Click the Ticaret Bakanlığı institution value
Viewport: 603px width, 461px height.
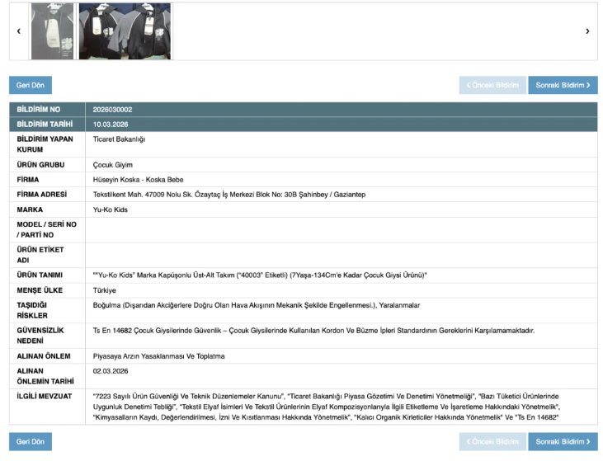point(120,139)
